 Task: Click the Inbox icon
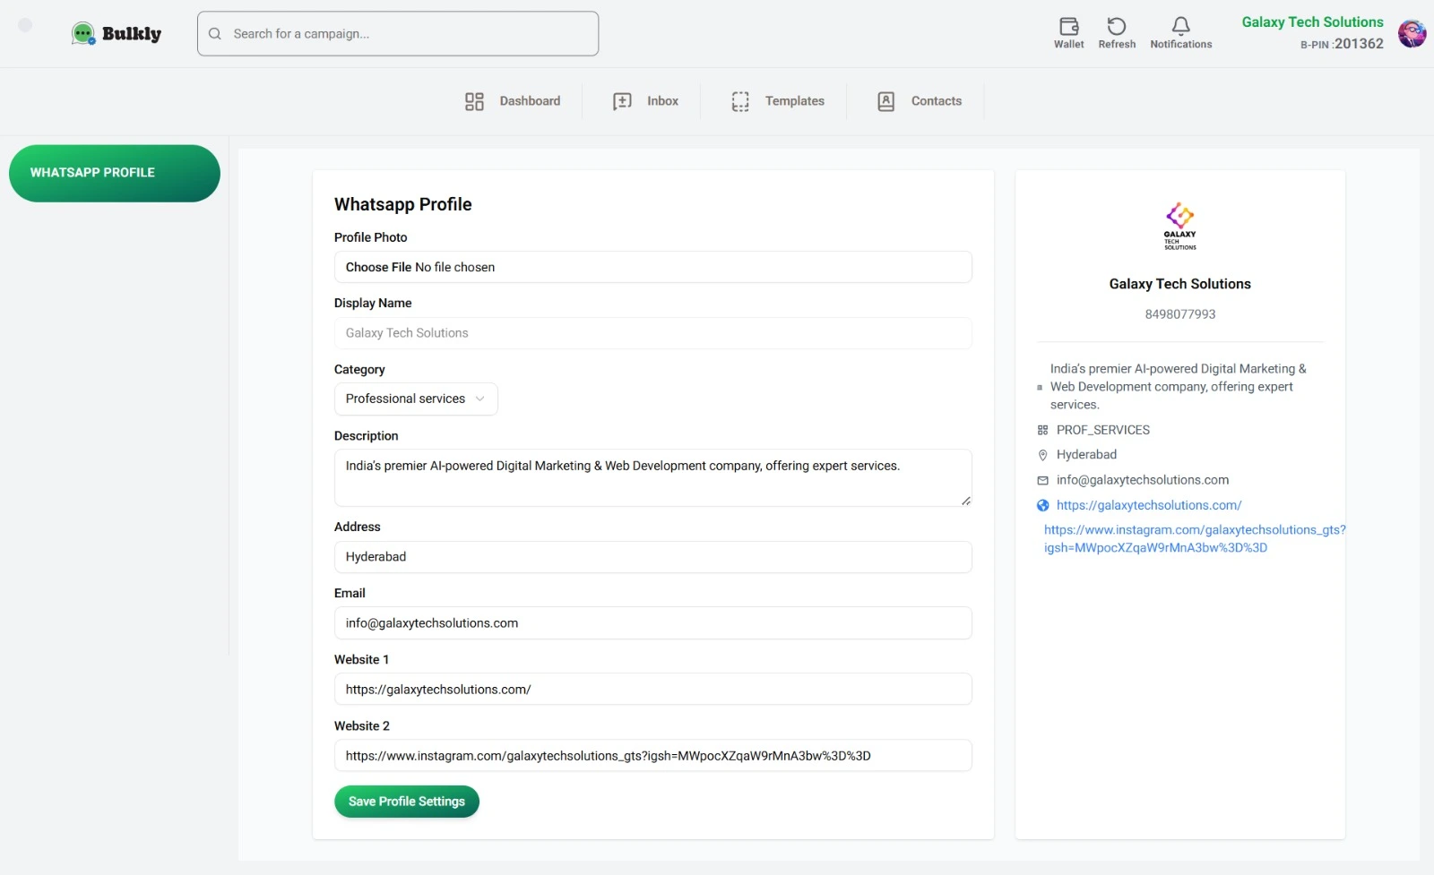622,101
